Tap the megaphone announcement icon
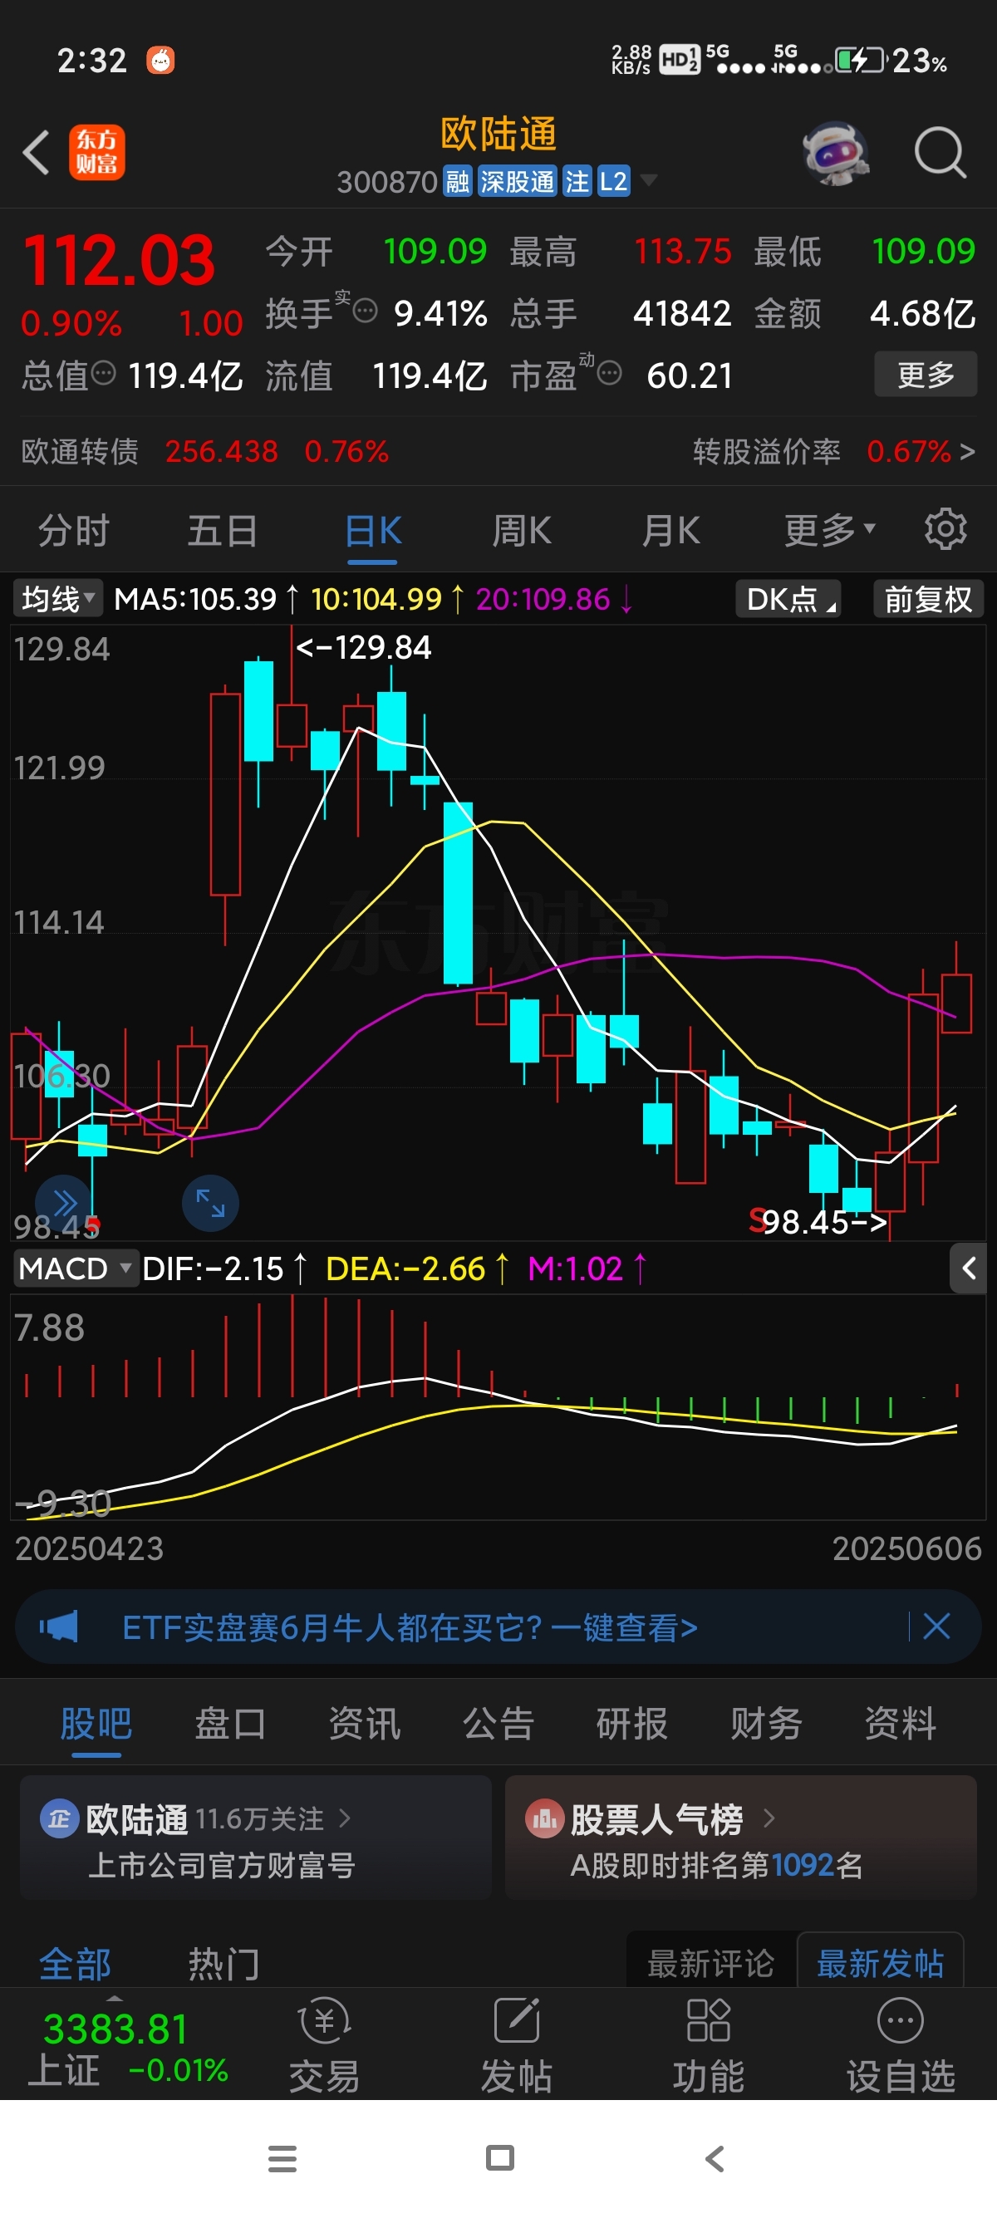The height and width of the screenshot is (2218, 997). 58,1627
